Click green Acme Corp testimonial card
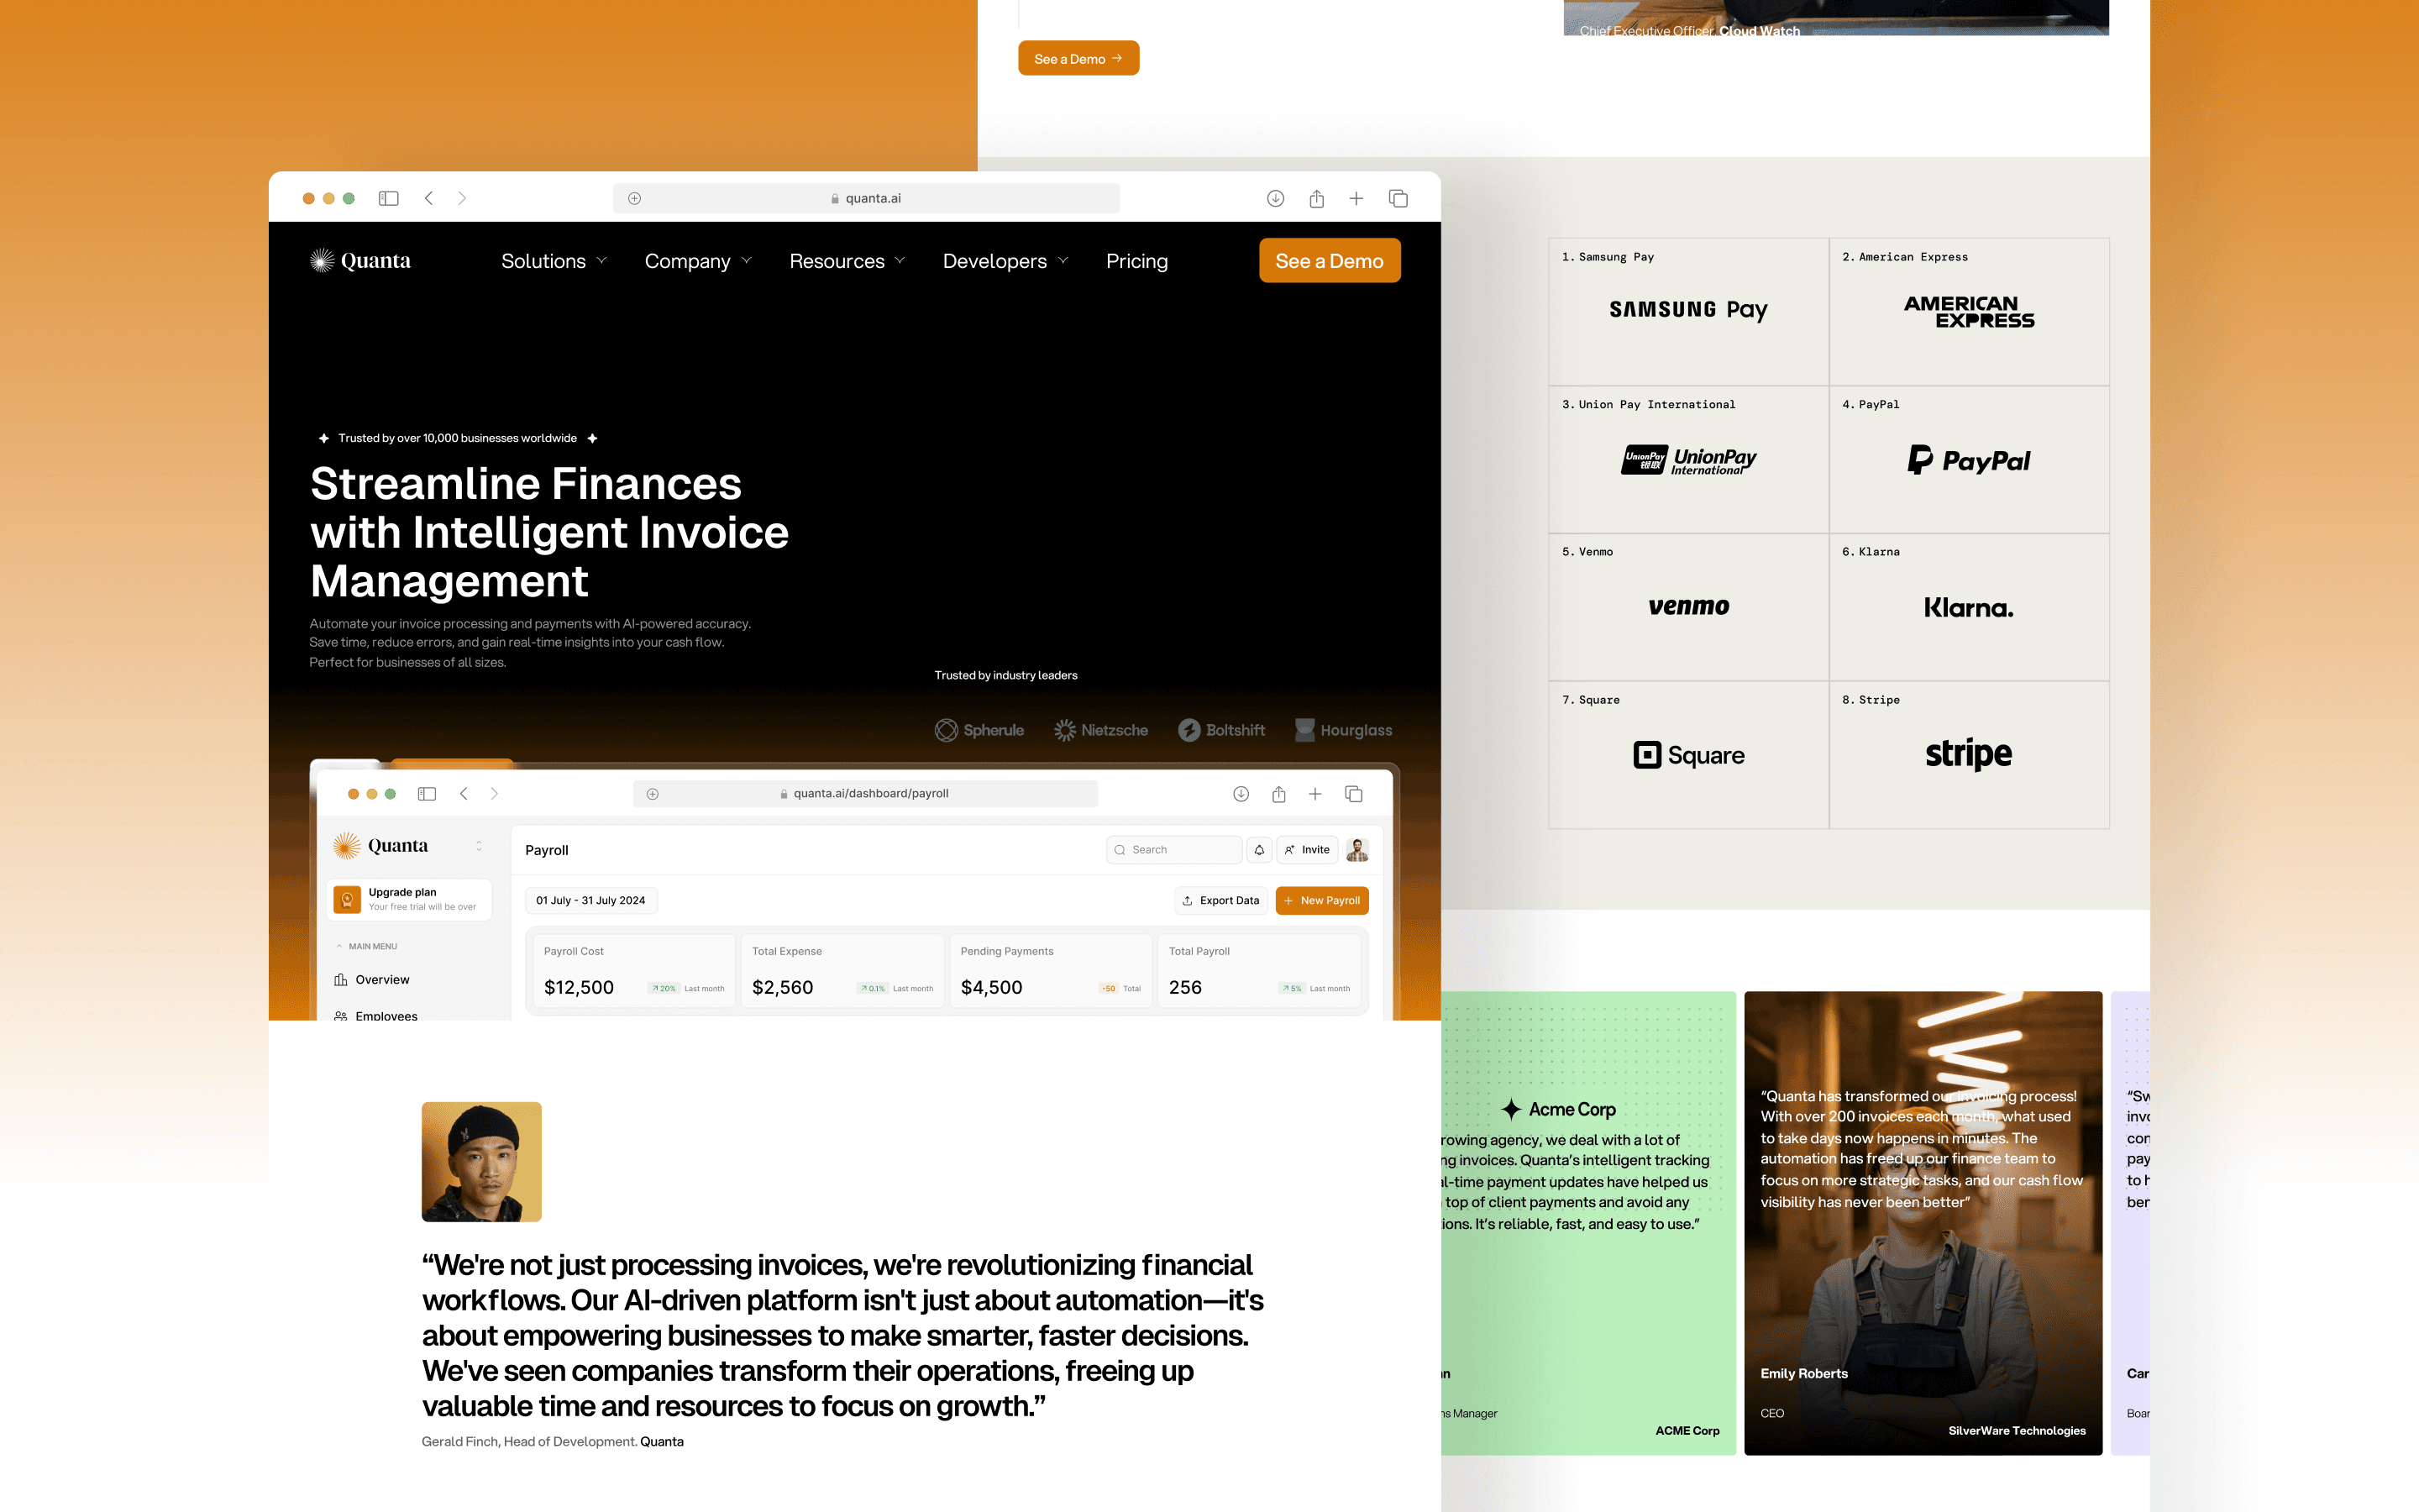Image resolution: width=2419 pixels, height=1512 pixels. (x=1588, y=1223)
